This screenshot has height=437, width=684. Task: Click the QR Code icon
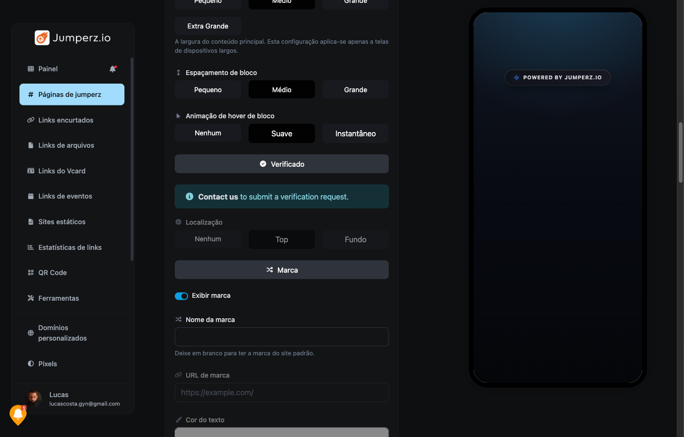pyautogui.click(x=31, y=273)
